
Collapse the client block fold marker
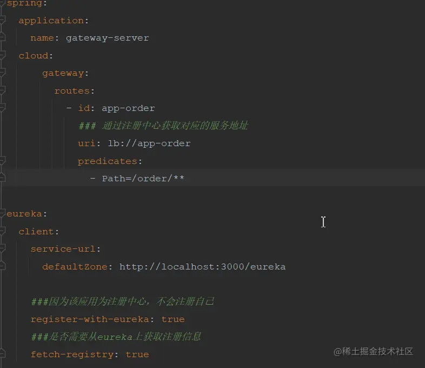(3, 231)
